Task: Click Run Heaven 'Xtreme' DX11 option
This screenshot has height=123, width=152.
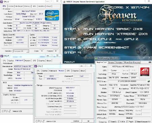Action: click(116, 34)
